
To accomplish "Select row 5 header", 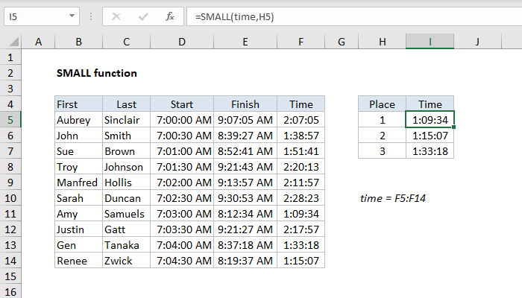I will coord(10,119).
